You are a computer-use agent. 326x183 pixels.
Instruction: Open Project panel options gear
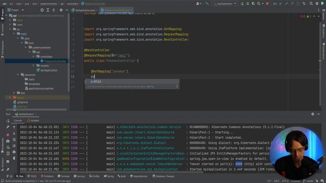click(61, 10)
